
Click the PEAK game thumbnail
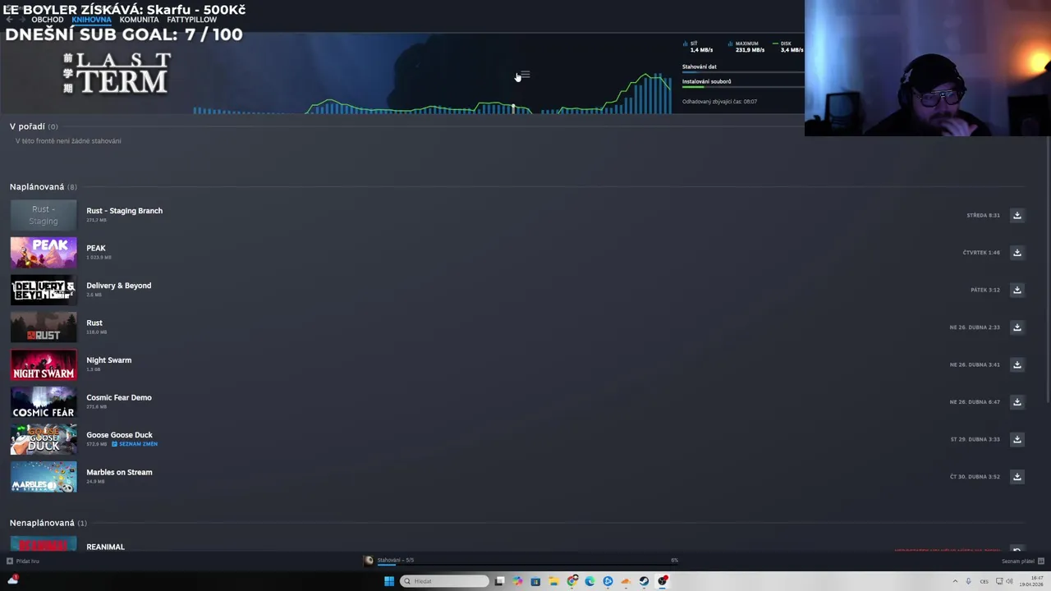tap(44, 252)
